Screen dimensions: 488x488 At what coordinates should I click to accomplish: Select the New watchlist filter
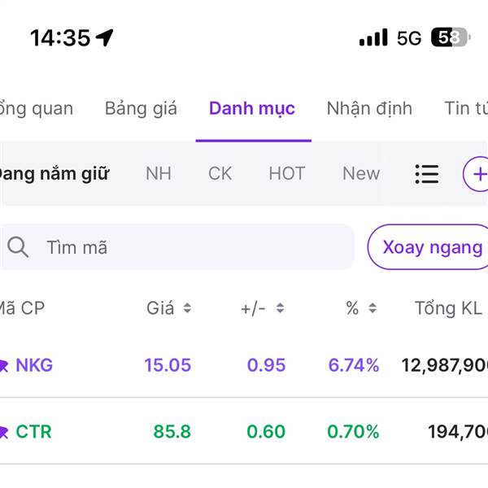click(x=360, y=173)
